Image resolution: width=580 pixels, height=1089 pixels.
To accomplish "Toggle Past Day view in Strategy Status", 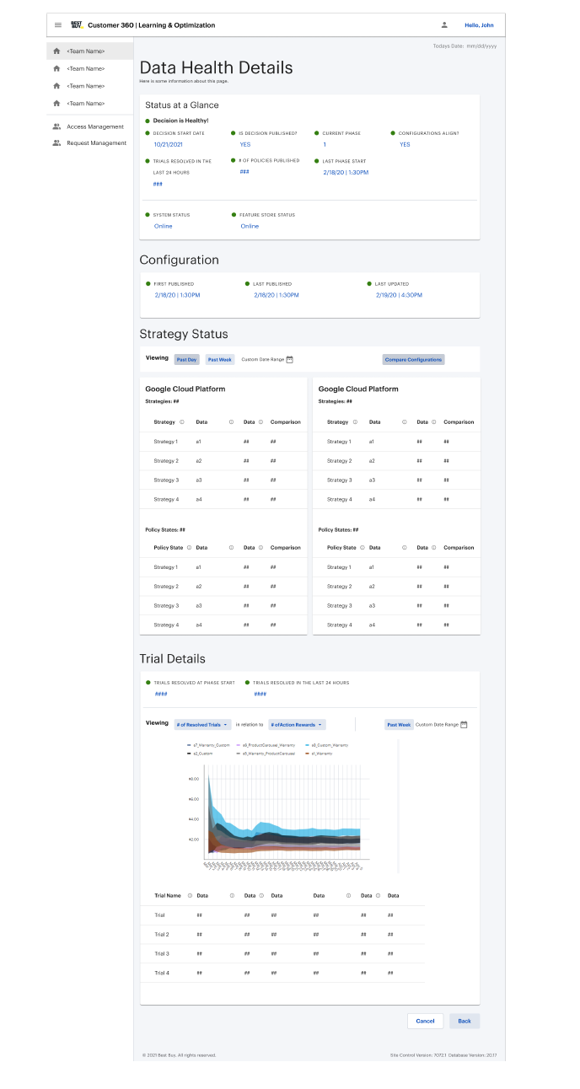I will click(x=187, y=360).
